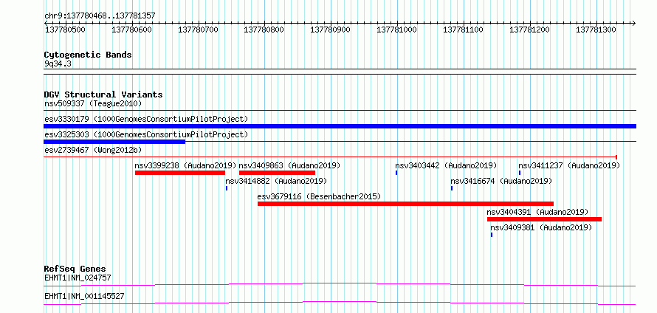
Task: Select ruler position 137781200
Action: click(x=529, y=30)
